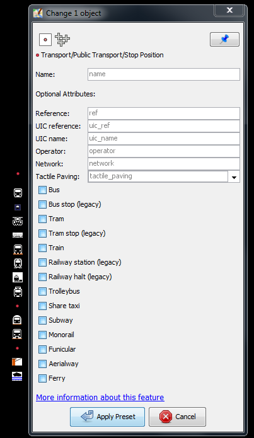Click the UIC reference text field
This screenshot has height=438, width=254.
point(164,126)
